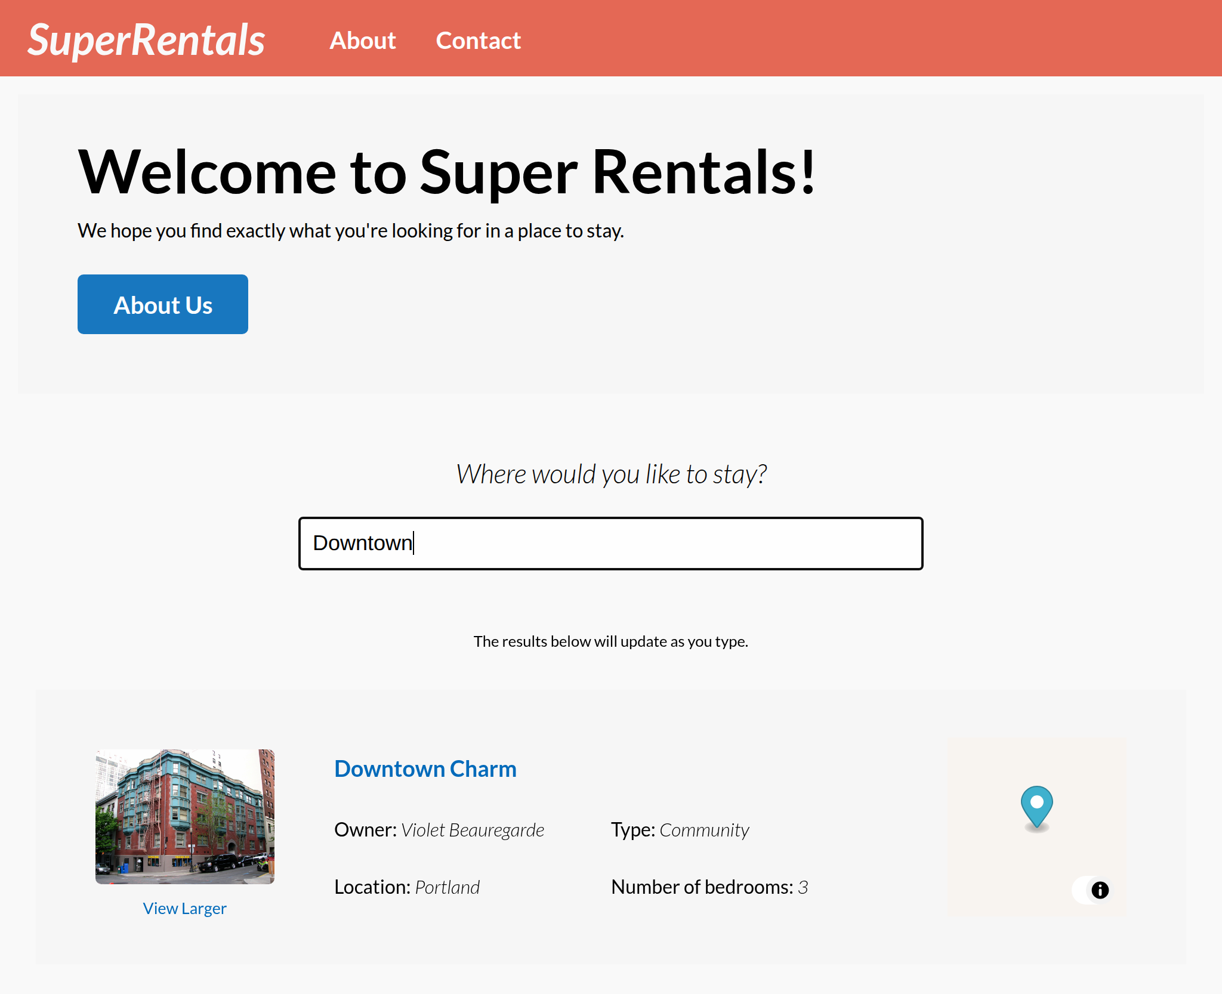Focus the Downtown search input field
This screenshot has width=1222, height=994.
611,544
